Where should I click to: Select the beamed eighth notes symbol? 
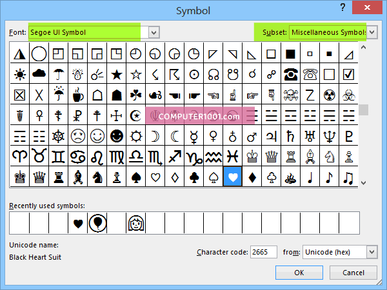[x=348, y=177]
